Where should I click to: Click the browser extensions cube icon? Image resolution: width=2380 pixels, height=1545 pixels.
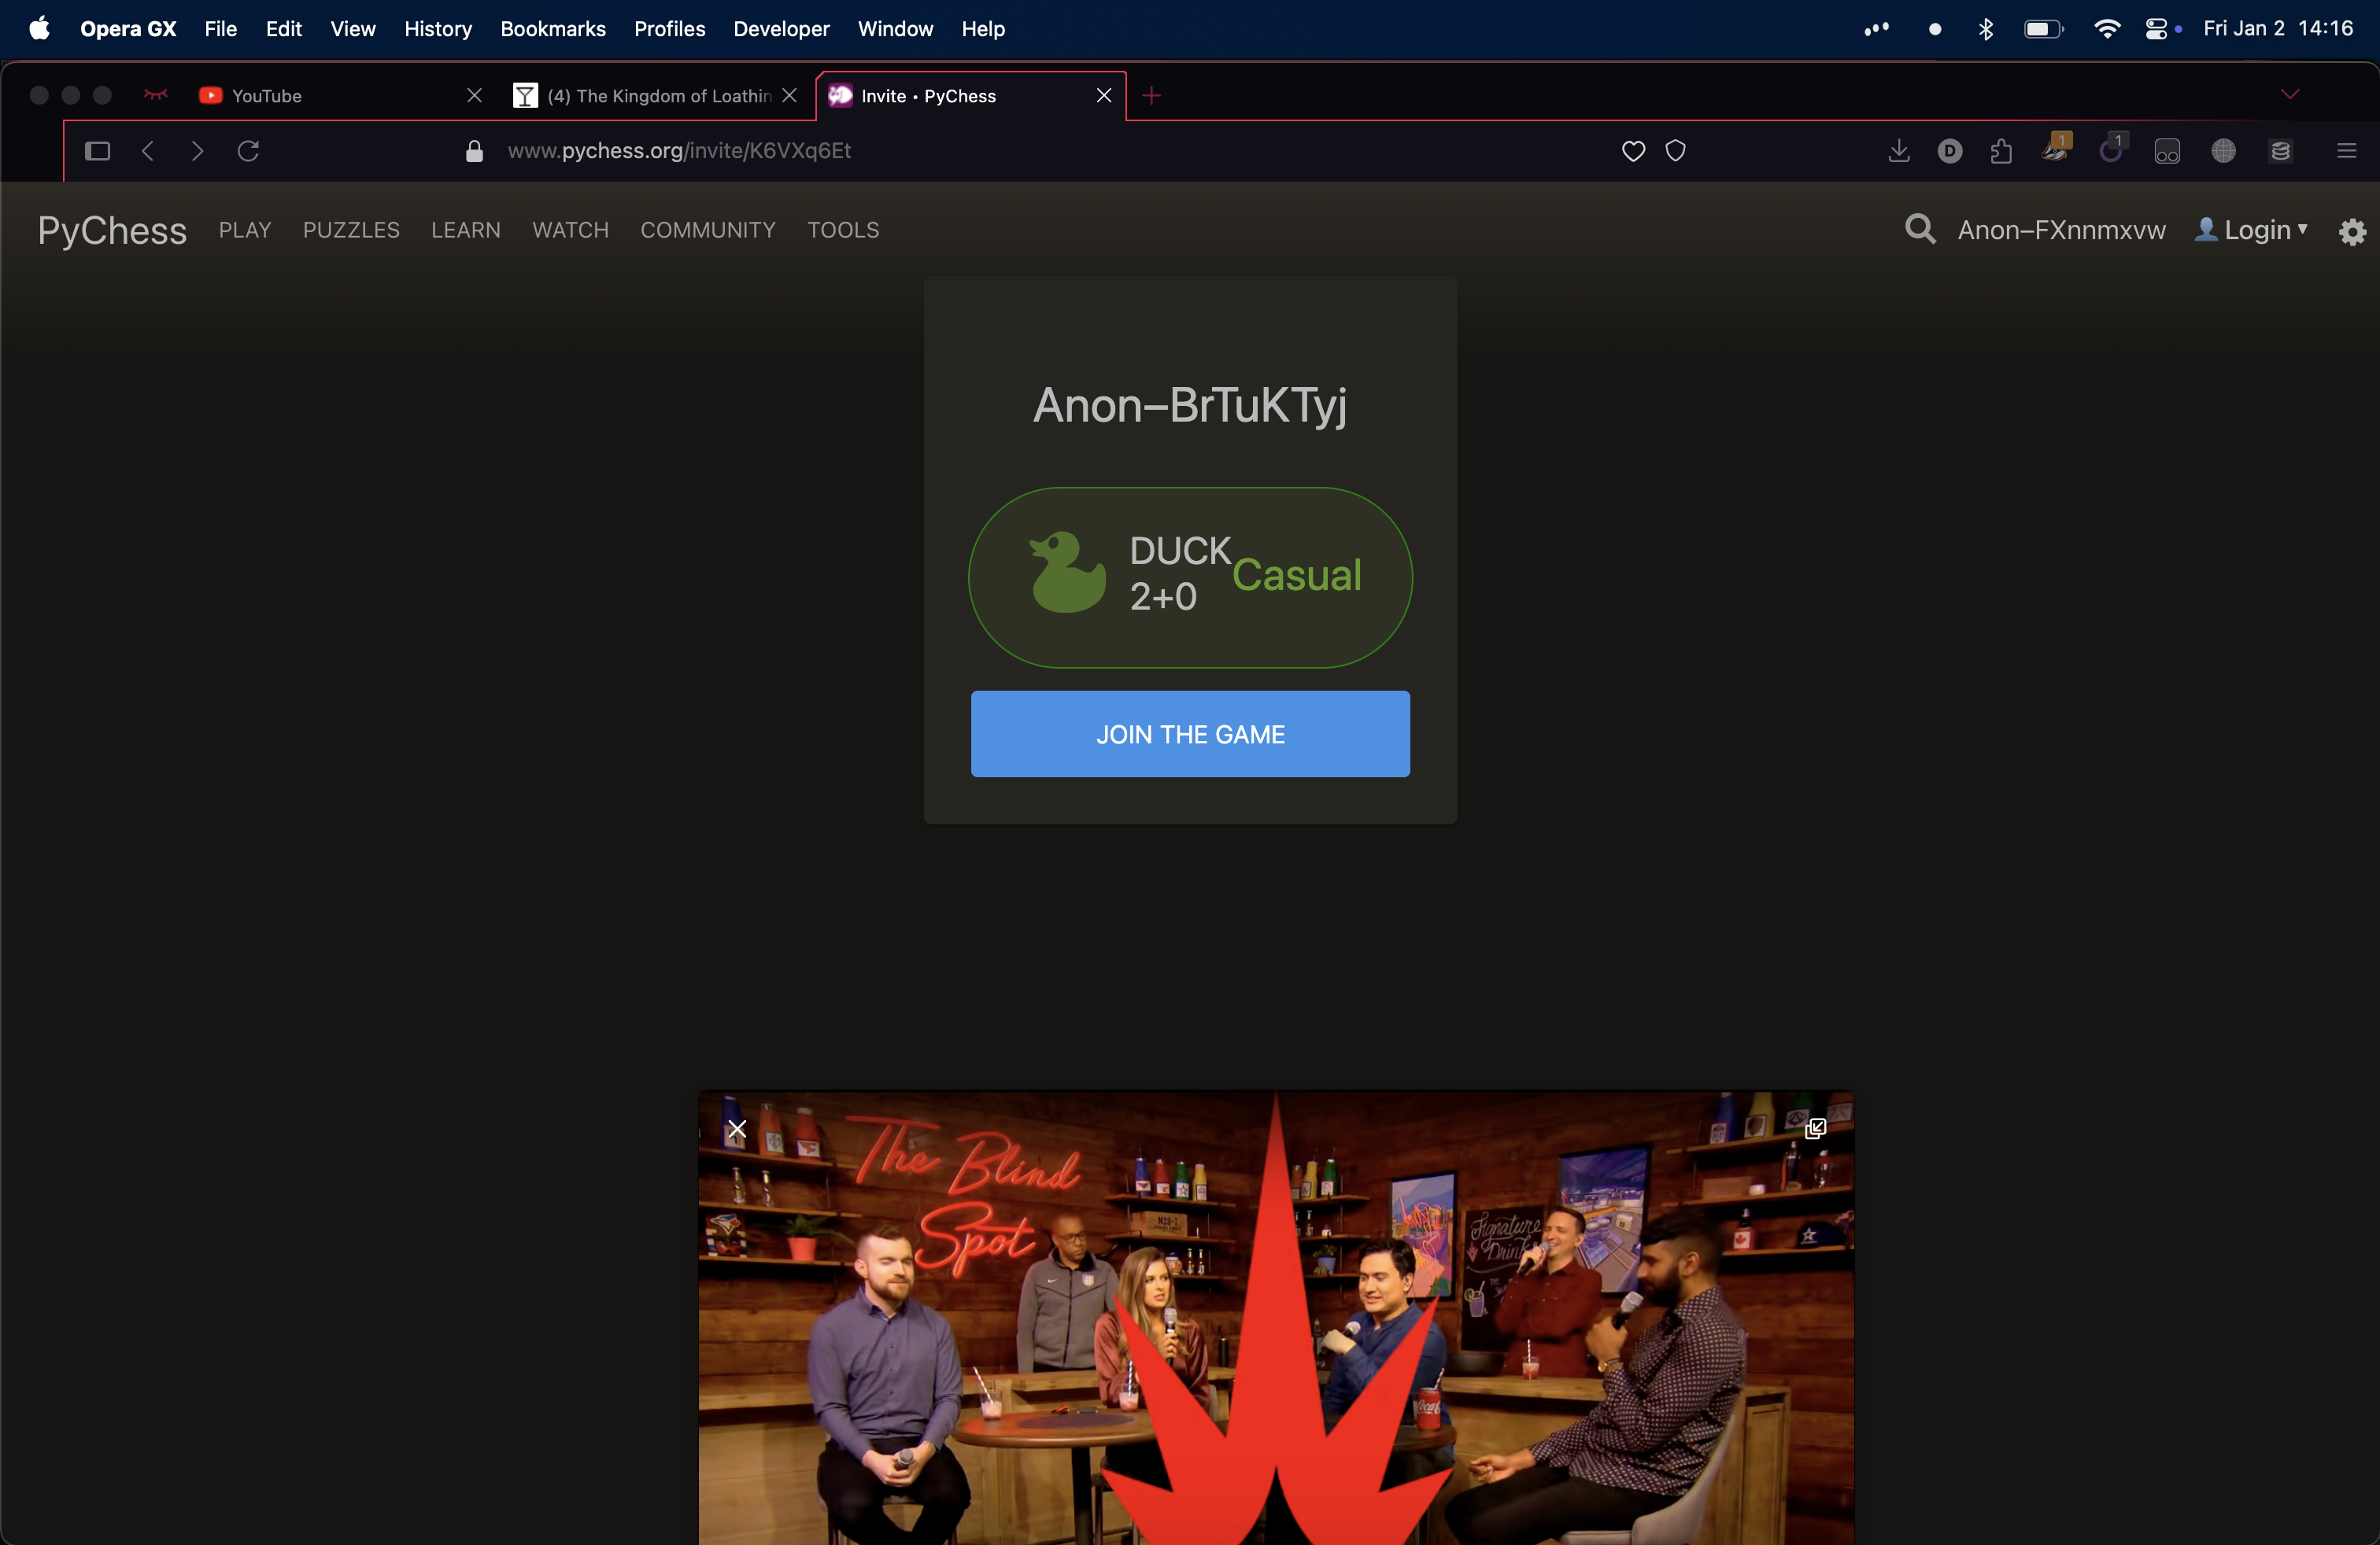[x=2001, y=151]
